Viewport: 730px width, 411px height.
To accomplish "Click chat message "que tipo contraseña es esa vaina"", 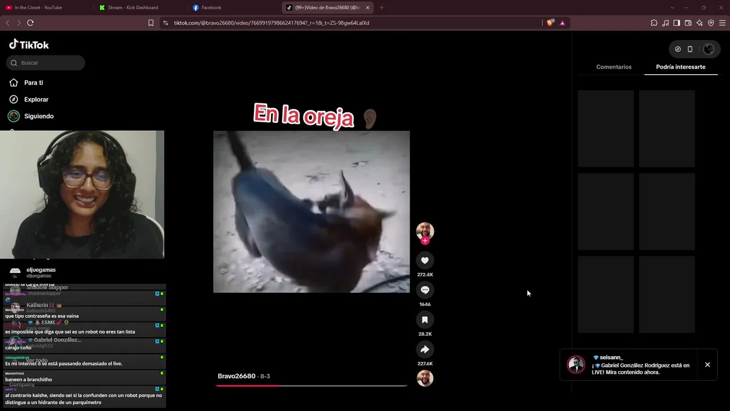I will click(42, 316).
